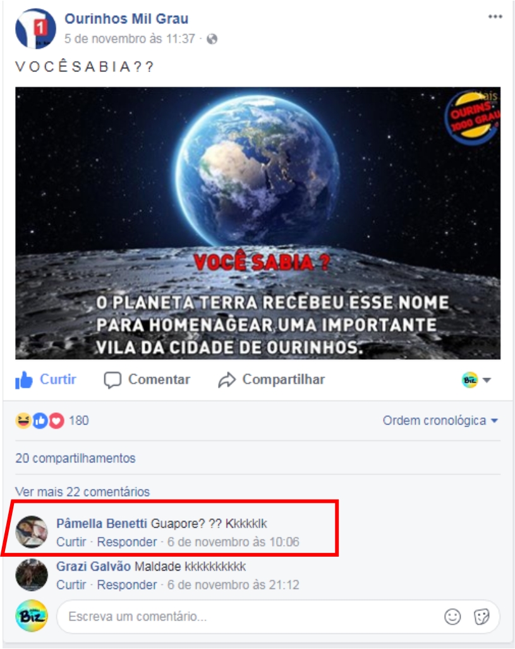The height and width of the screenshot is (649, 515).
Task: Click the Compartilhar share arrow icon
Action: tap(226, 380)
